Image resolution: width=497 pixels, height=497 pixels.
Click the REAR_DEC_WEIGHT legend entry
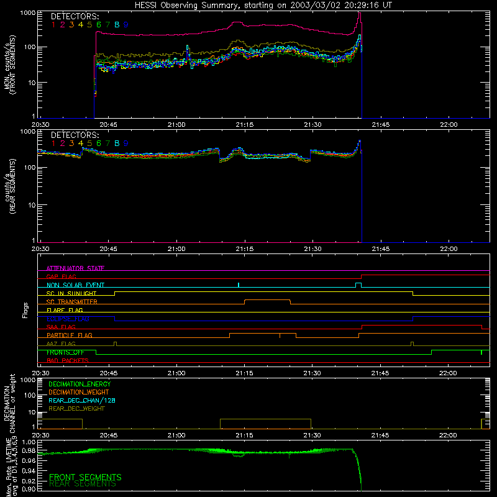(x=76, y=409)
